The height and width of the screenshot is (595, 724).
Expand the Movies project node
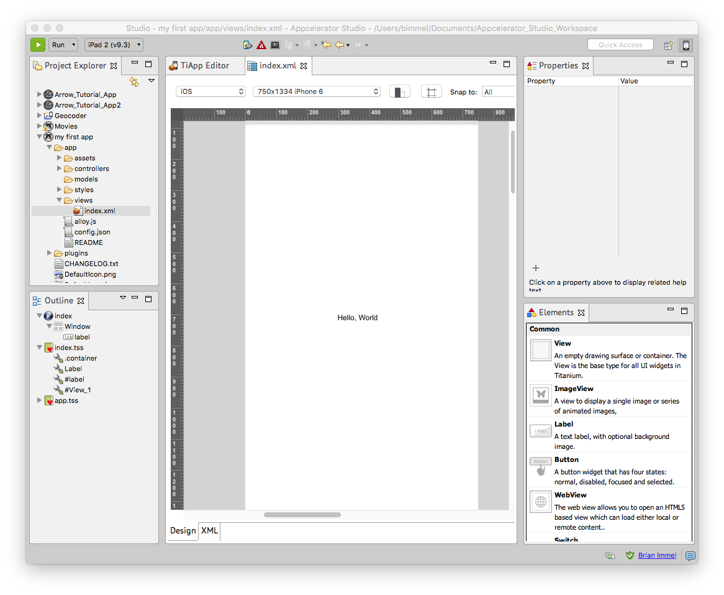(x=39, y=126)
